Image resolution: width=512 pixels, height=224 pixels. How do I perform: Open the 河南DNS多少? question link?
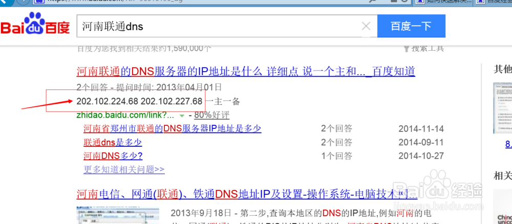pyautogui.click(x=113, y=156)
